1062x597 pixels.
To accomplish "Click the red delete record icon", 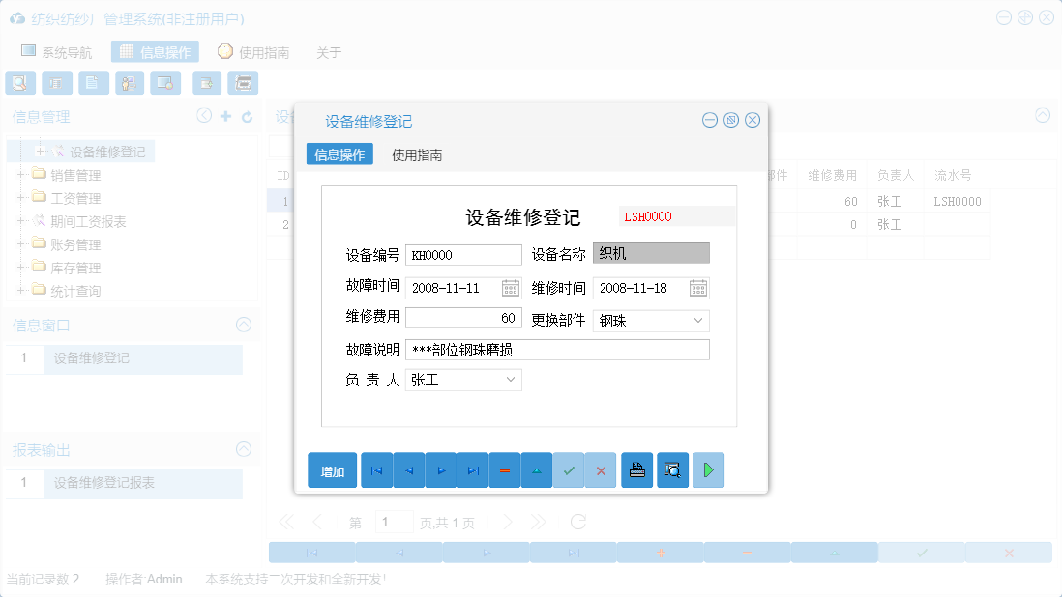I will (x=505, y=469).
